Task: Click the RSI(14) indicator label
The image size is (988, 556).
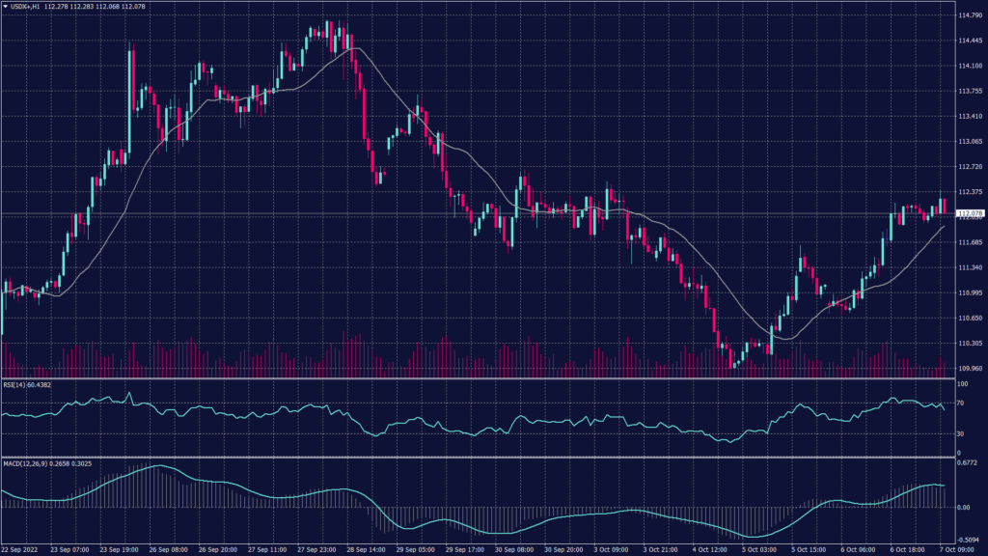Action: click(x=15, y=384)
